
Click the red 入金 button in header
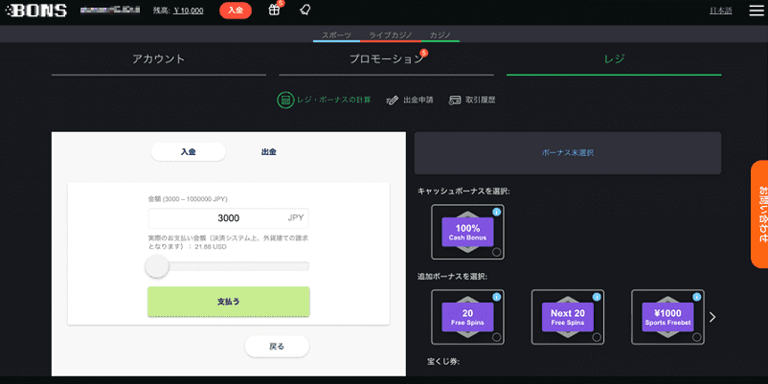coord(236,11)
